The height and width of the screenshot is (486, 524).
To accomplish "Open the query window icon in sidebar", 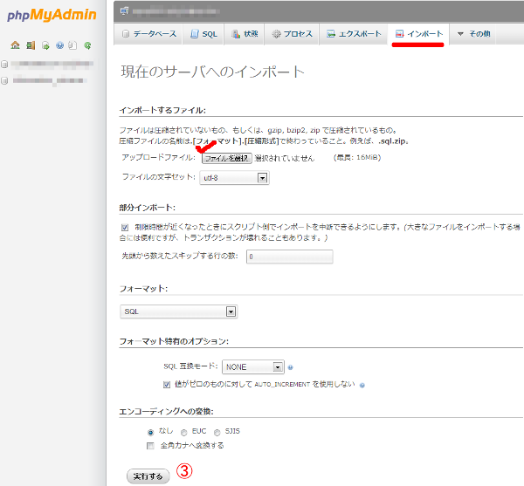I will coord(45,45).
